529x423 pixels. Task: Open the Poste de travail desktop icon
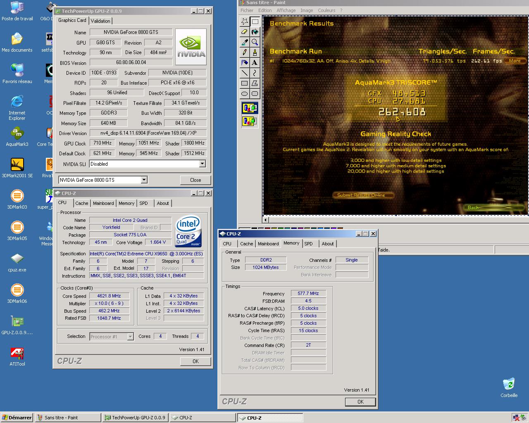pyautogui.click(x=17, y=12)
